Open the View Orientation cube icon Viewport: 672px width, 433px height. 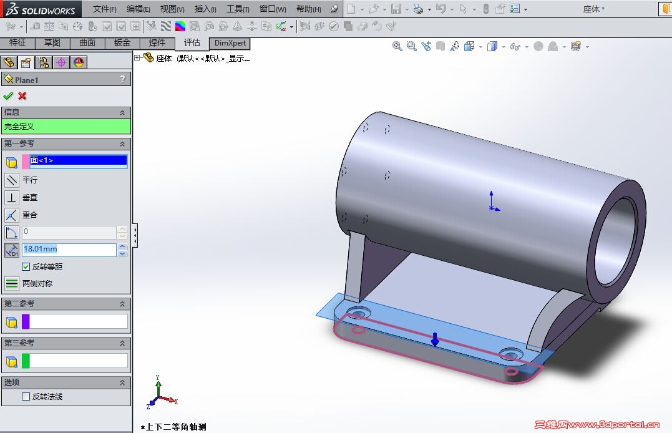[469, 46]
